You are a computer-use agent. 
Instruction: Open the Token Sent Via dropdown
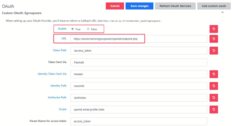coord(139,63)
